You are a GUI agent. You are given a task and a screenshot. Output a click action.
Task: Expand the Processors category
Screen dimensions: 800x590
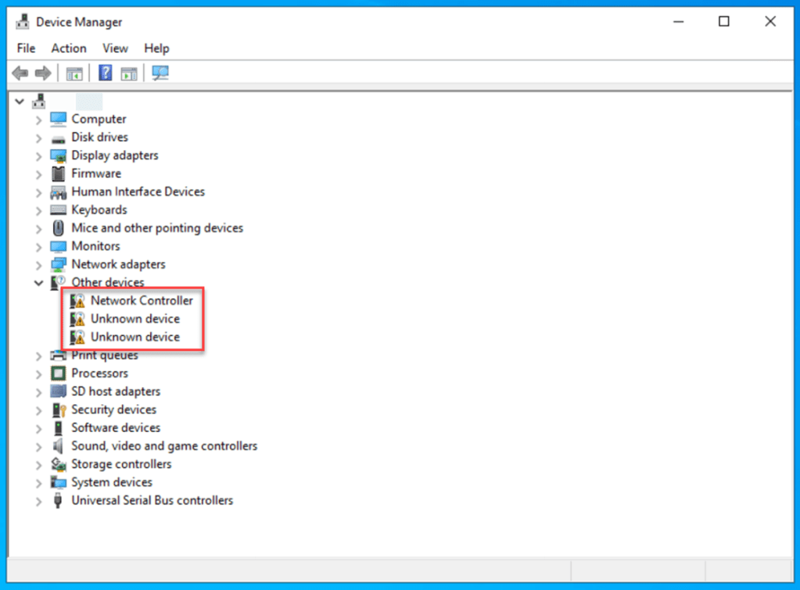38,374
